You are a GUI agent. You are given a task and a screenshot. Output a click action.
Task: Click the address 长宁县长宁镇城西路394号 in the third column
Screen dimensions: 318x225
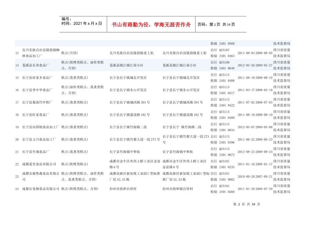[130, 102]
